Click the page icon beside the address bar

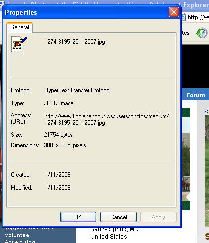tap(184, 17)
